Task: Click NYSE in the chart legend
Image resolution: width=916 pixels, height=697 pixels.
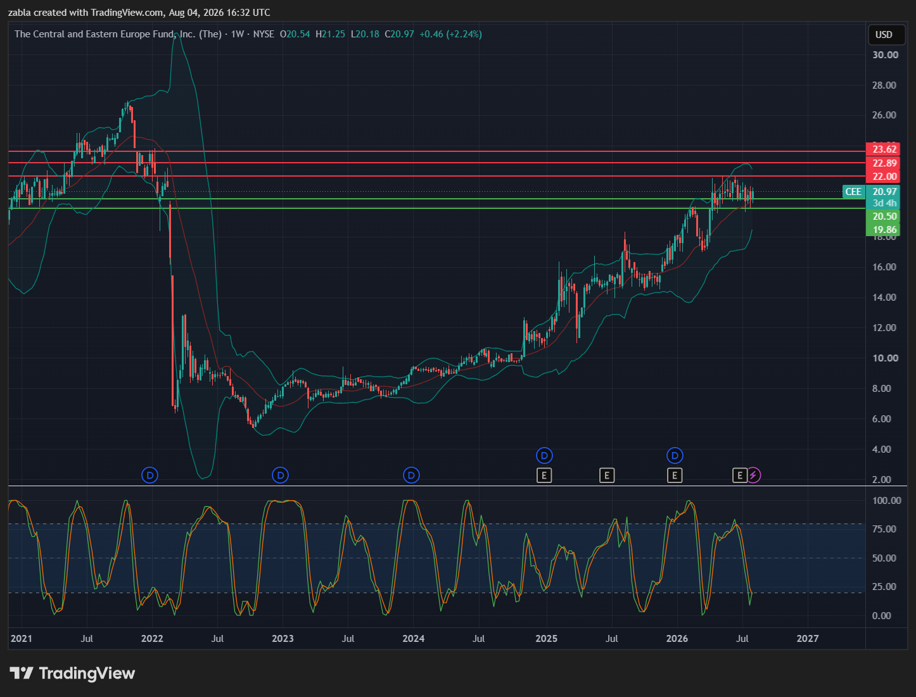Action: tap(264, 34)
